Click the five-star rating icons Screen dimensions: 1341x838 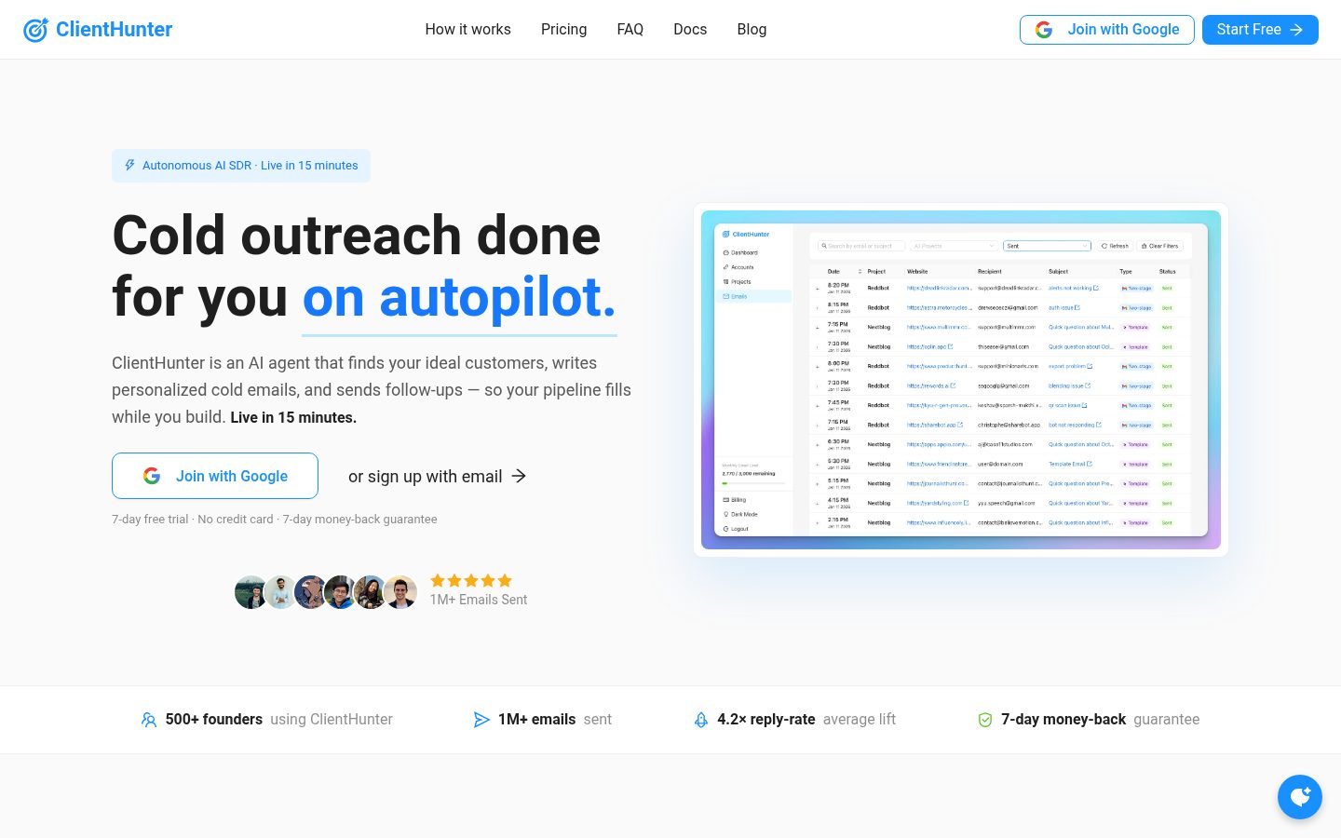tap(471, 580)
